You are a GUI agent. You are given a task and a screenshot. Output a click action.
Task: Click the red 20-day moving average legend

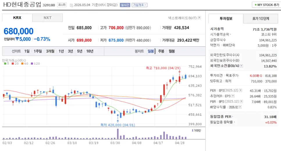click(x=15, y=63)
